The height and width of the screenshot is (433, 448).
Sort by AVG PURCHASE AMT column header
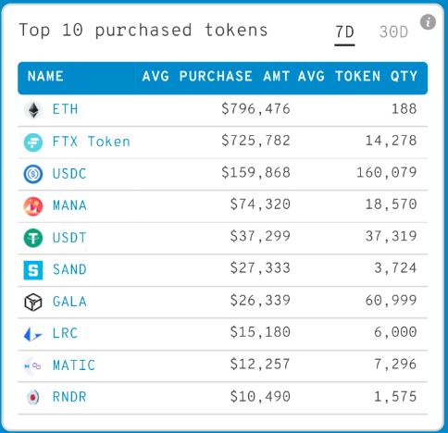pyautogui.click(x=216, y=76)
